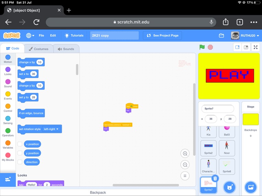Screen dimensions: 262x196
Task: Select the Sound block category
Action: [8, 83]
